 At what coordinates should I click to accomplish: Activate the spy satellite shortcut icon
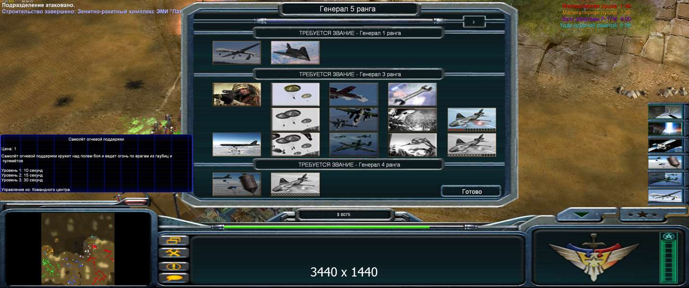coord(665,145)
